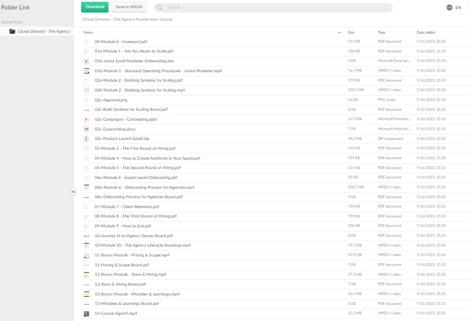Click the search input field
The width and height of the screenshot is (470, 321).
[x=275, y=8]
